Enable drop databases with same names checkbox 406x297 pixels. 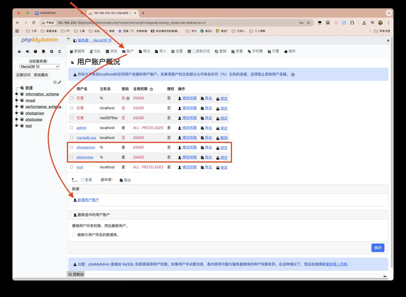tap(74, 235)
